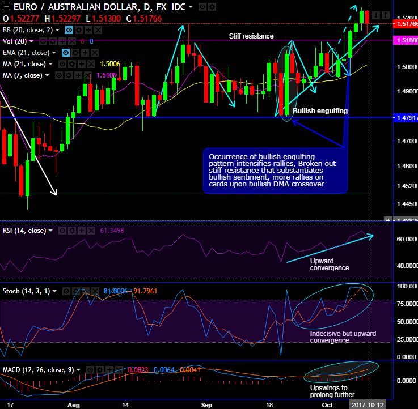Click the Aug label on the time axis
Screen dimensions: 418x409
click(x=74, y=405)
